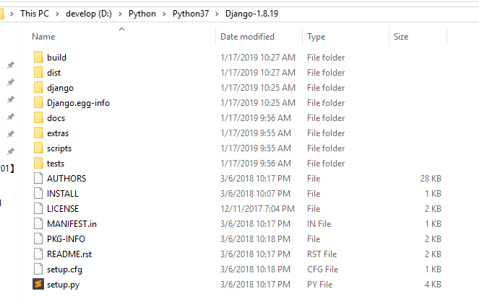Select the MANIFEST.in file icon
This screenshot has width=479, height=299.
click(38, 224)
